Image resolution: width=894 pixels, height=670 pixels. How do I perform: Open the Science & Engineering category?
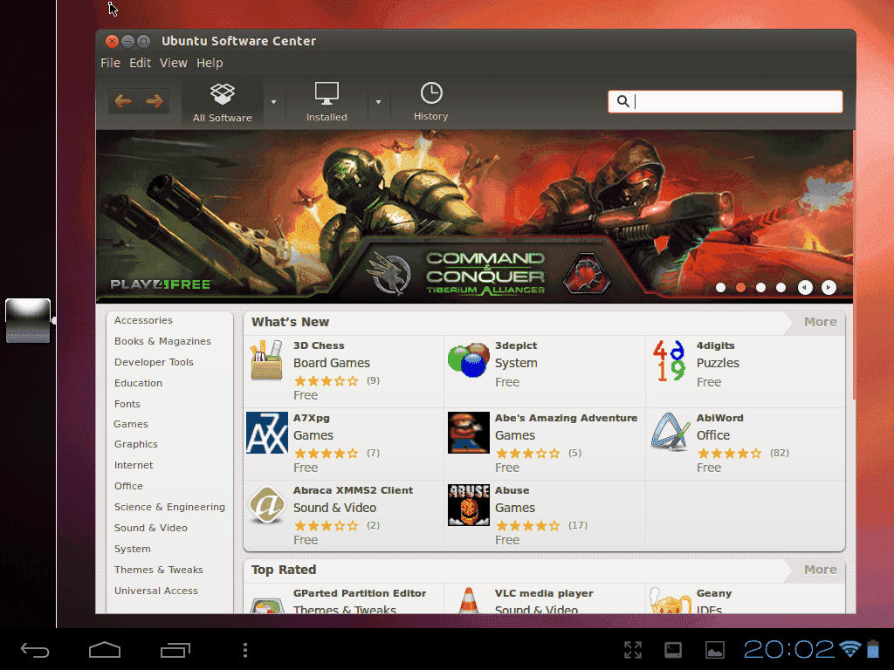tap(169, 507)
